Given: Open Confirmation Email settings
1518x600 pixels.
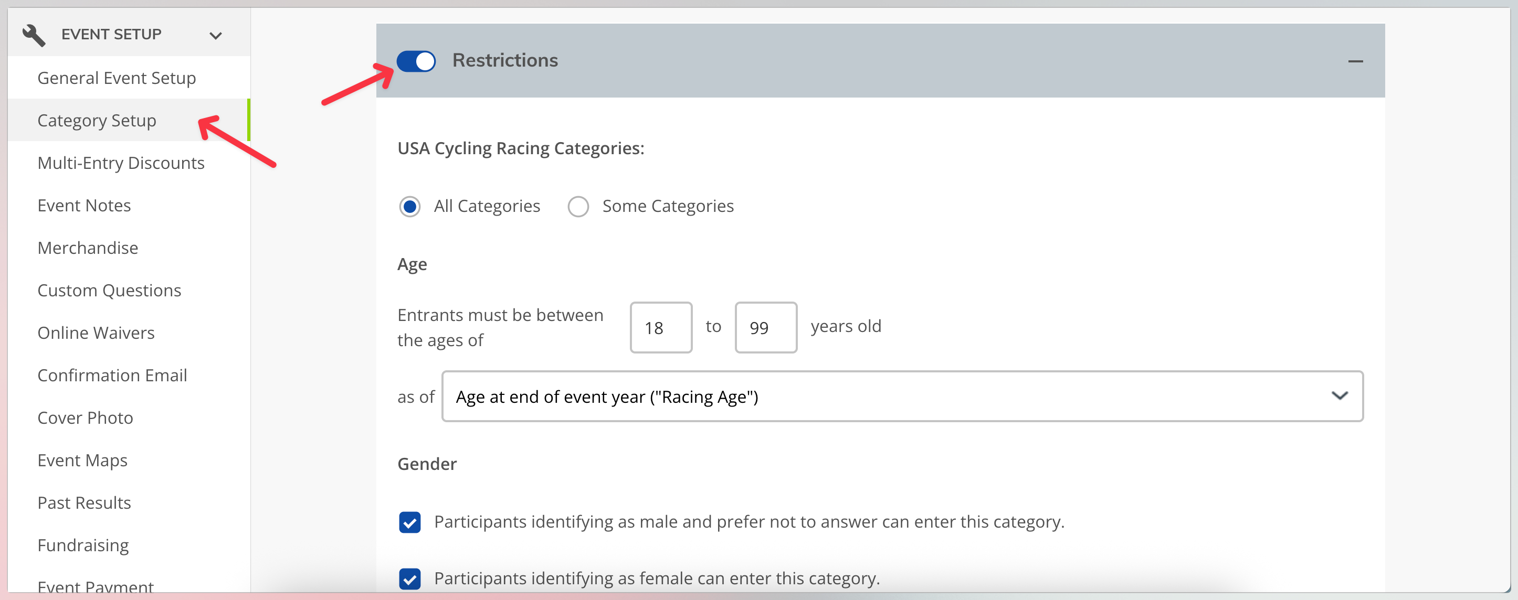Looking at the screenshot, I should click(112, 374).
